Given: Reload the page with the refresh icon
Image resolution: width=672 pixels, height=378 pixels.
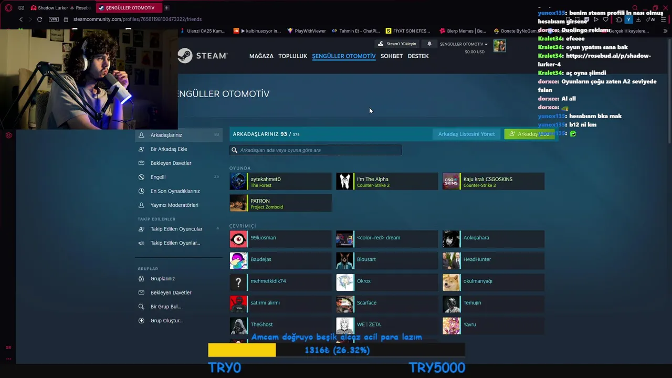Looking at the screenshot, I should pos(39,19).
